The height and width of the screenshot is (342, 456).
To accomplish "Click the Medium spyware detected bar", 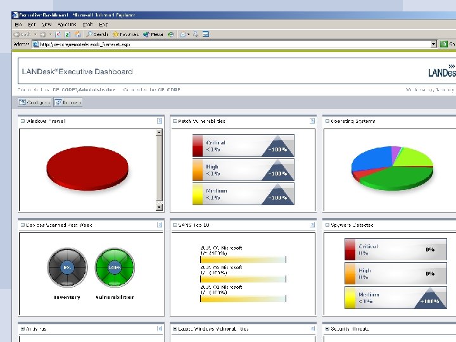I will 396,298.
